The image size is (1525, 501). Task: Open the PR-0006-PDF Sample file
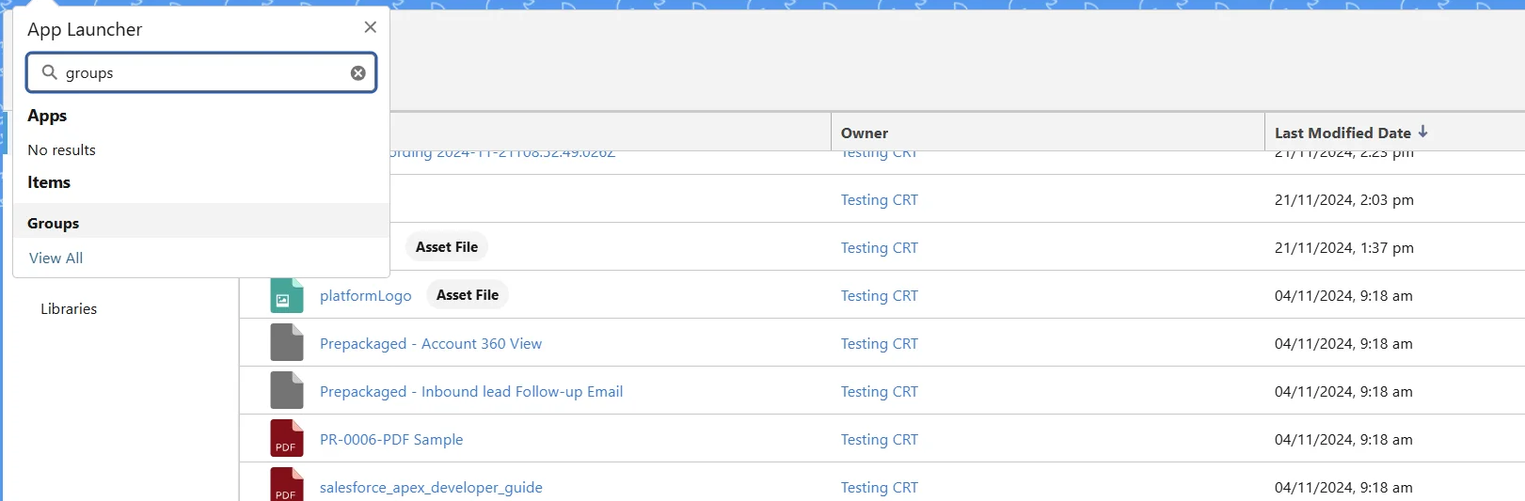tap(390, 439)
